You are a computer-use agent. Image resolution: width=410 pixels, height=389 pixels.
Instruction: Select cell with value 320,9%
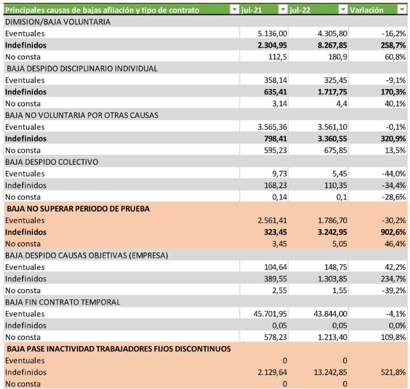coord(378,139)
